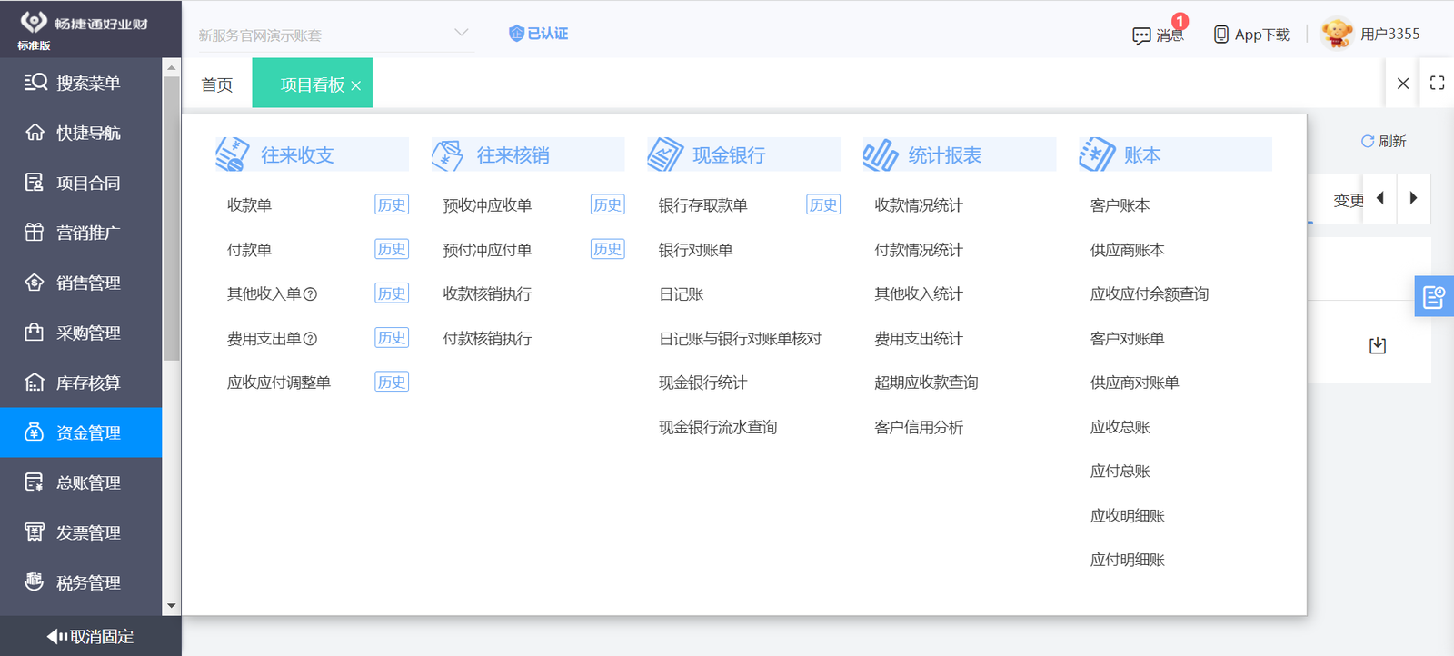Image resolution: width=1454 pixels, height=656 pixels.
Task: Open the blue floating form icon
Action: click(x=1434, y=296)
